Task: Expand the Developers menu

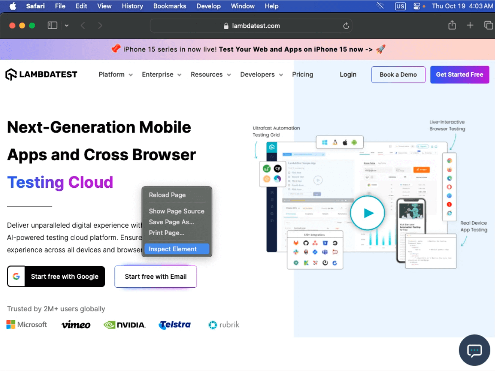Action: (258, 74)
